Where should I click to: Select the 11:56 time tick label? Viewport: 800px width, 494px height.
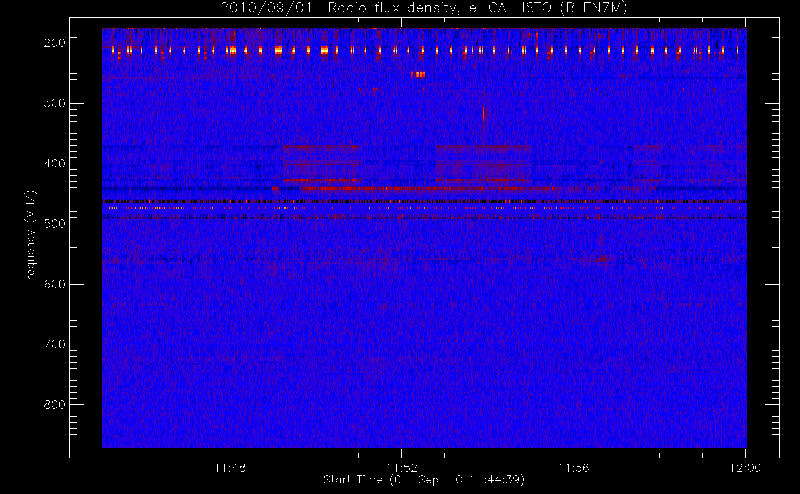(574, 468)
